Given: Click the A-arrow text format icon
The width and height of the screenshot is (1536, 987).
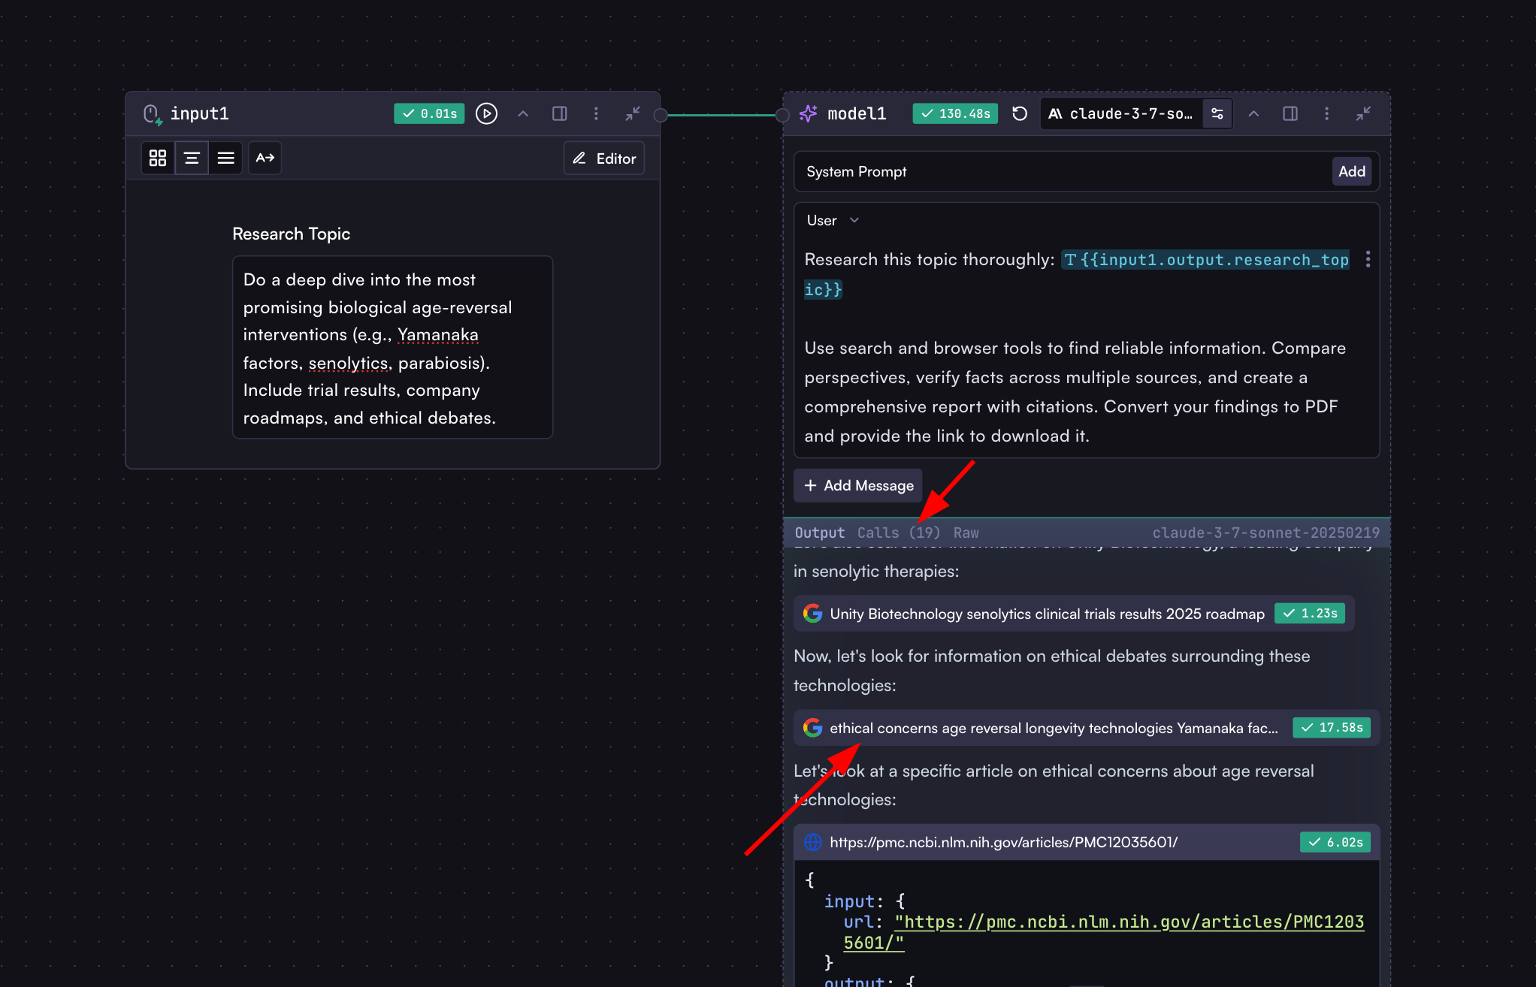Looking at the screenshot, I should pyautogui.click(x=265, y=158).
